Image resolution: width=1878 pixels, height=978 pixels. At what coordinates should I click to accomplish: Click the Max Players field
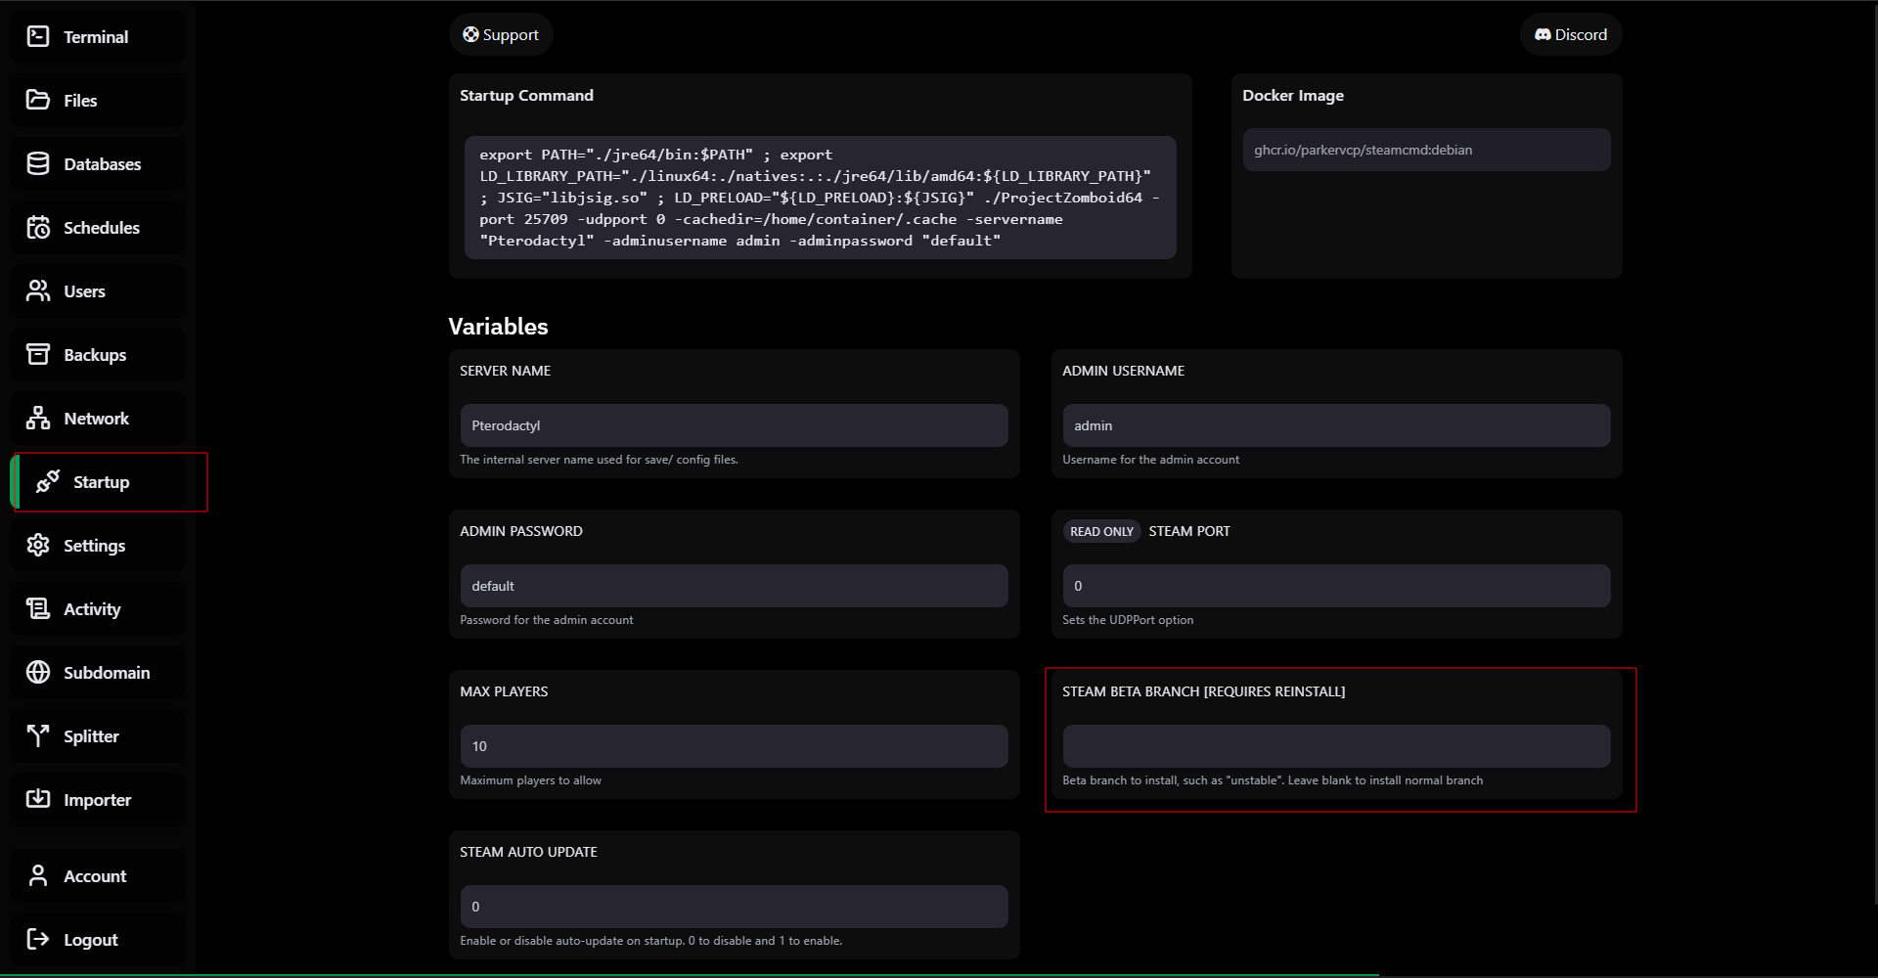pos(733,745)
